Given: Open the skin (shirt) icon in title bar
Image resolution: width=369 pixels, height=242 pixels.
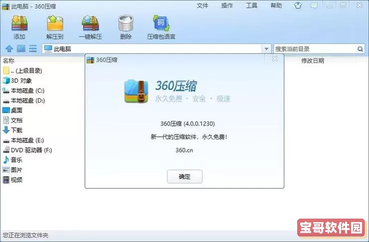Looking at the screenshot, I should coord(298,5).
